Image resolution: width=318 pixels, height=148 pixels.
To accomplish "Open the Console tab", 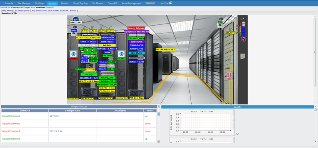I will 9,4.
